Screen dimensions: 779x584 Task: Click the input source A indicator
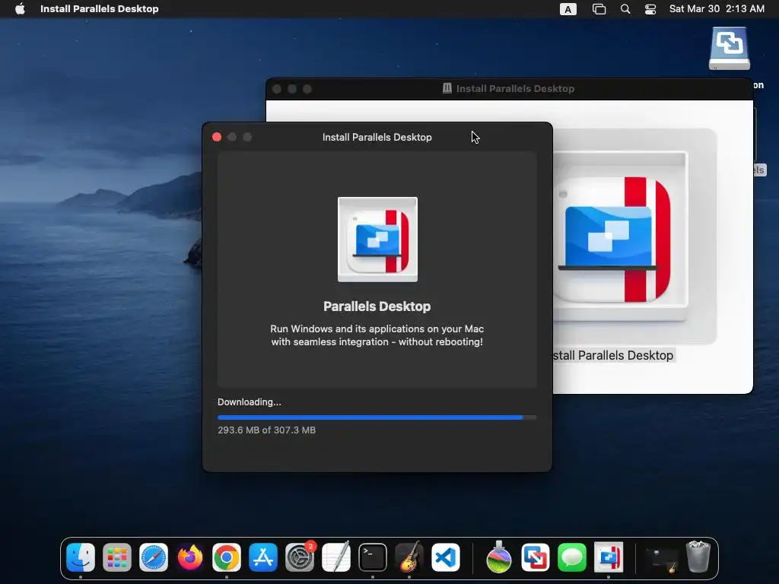tap(568, 9)
